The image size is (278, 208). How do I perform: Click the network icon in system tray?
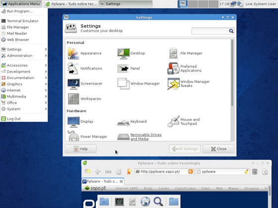233,4
